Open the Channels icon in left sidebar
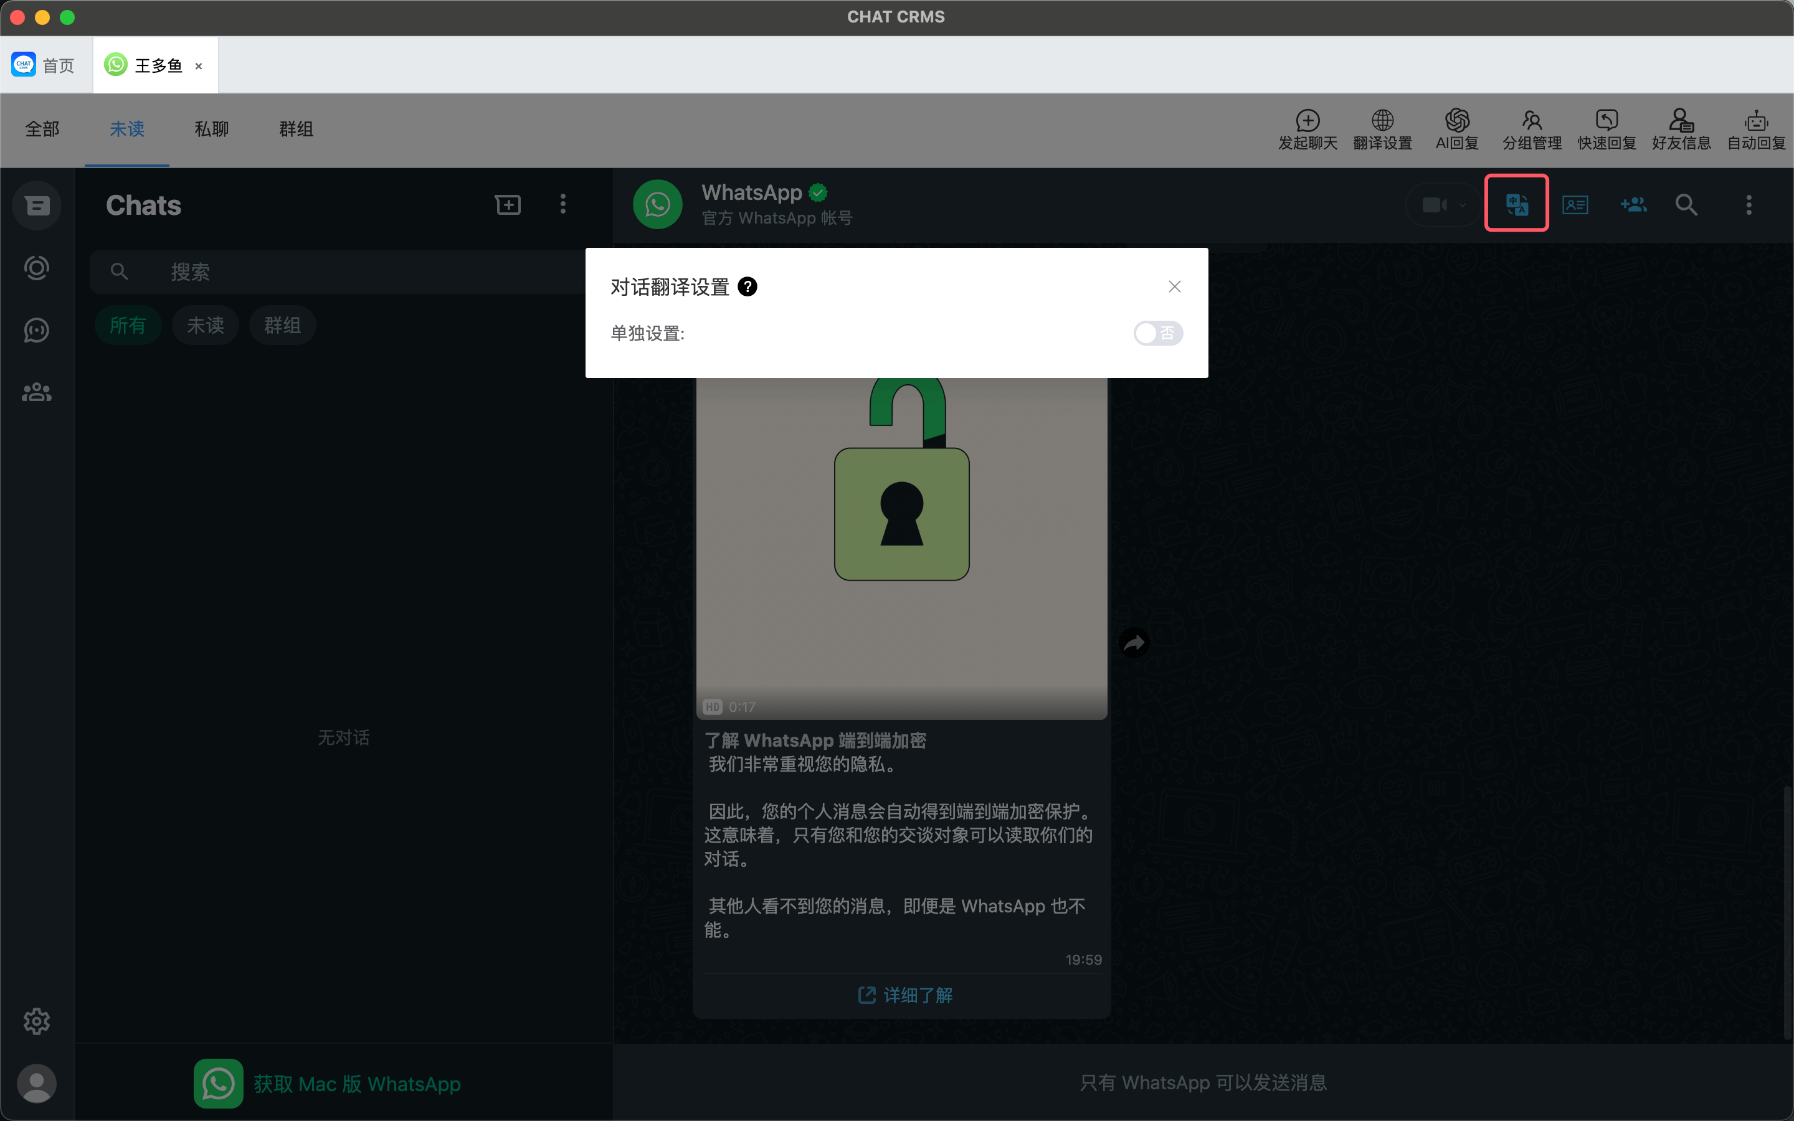 pos(37,330)
